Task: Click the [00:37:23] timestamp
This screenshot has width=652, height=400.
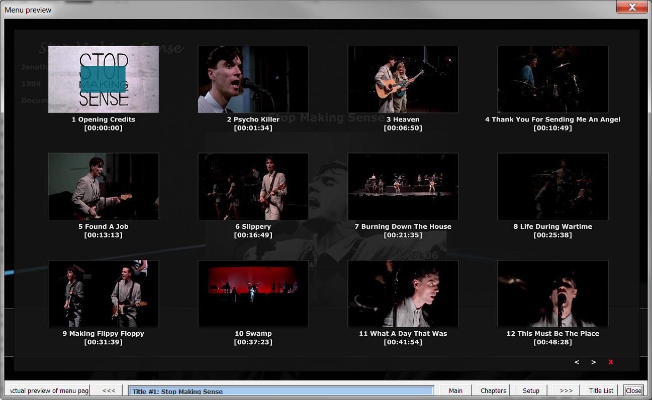Action: coord(253,342)
